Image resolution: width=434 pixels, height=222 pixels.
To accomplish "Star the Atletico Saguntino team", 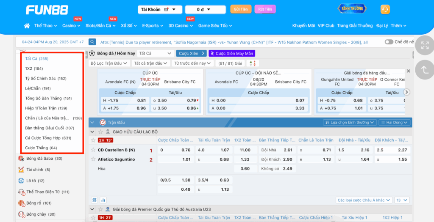I will [x=93, y=159].
